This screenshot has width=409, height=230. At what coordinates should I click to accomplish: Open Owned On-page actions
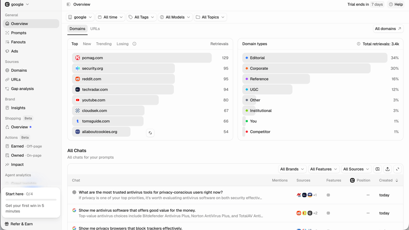pyautogui.click(x=31, y=155)
